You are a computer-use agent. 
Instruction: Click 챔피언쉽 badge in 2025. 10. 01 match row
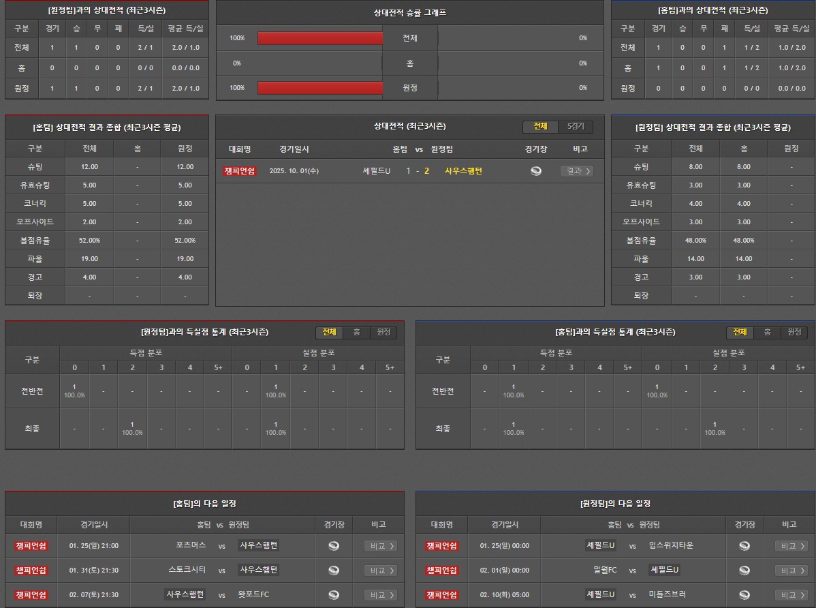pos(239,171)
